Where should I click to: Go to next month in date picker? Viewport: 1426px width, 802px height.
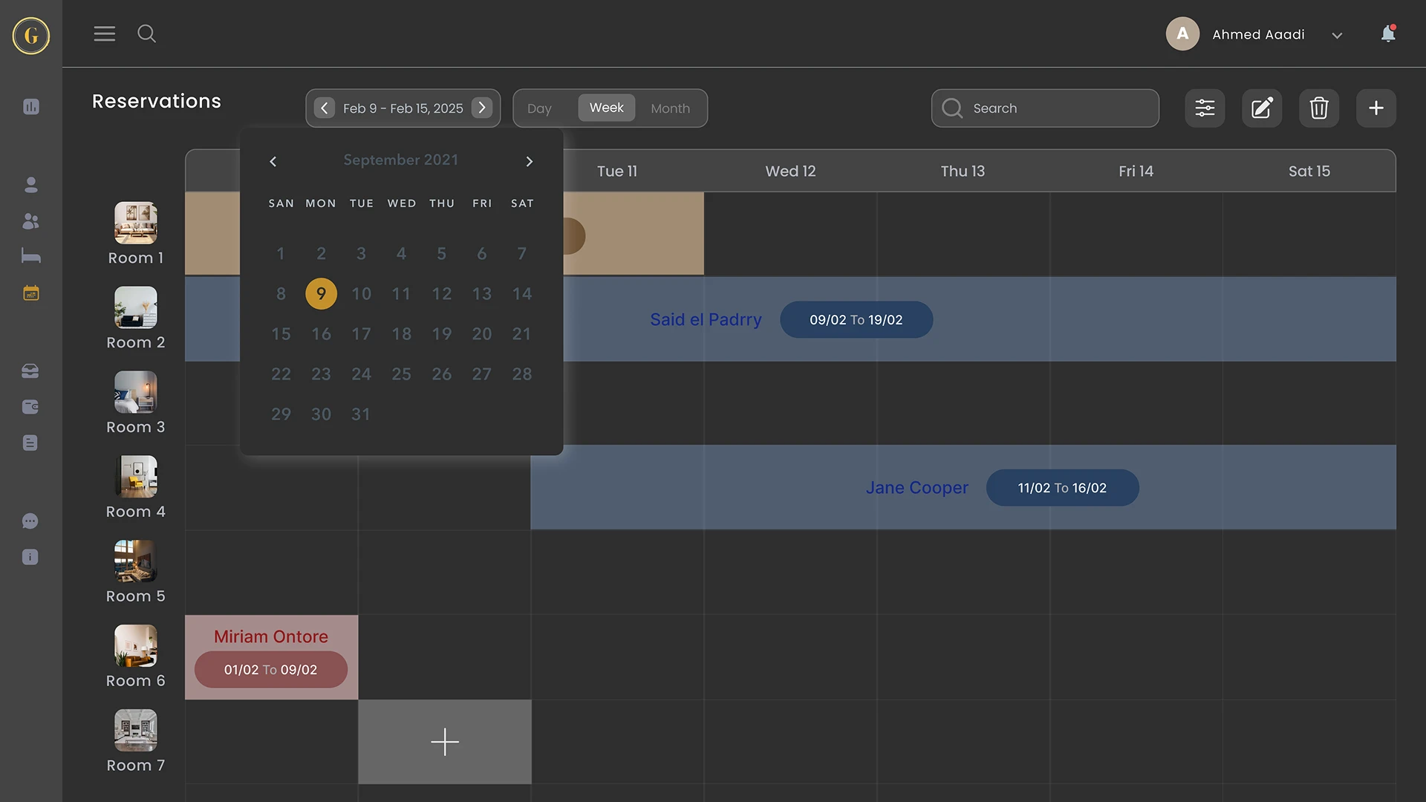tap(529, 161)
